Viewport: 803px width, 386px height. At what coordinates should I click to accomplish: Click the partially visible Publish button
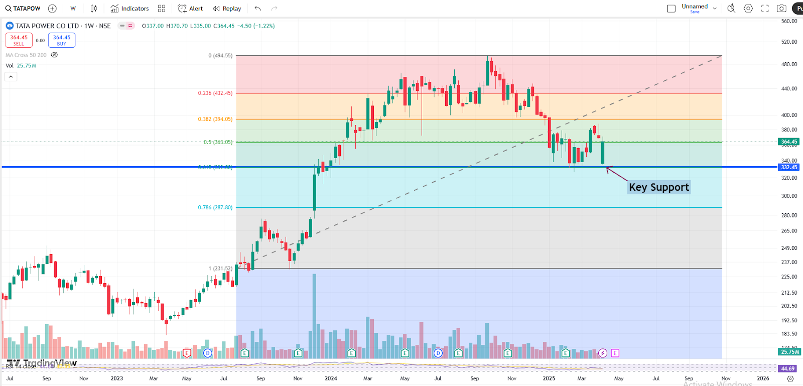pos(797,9)
